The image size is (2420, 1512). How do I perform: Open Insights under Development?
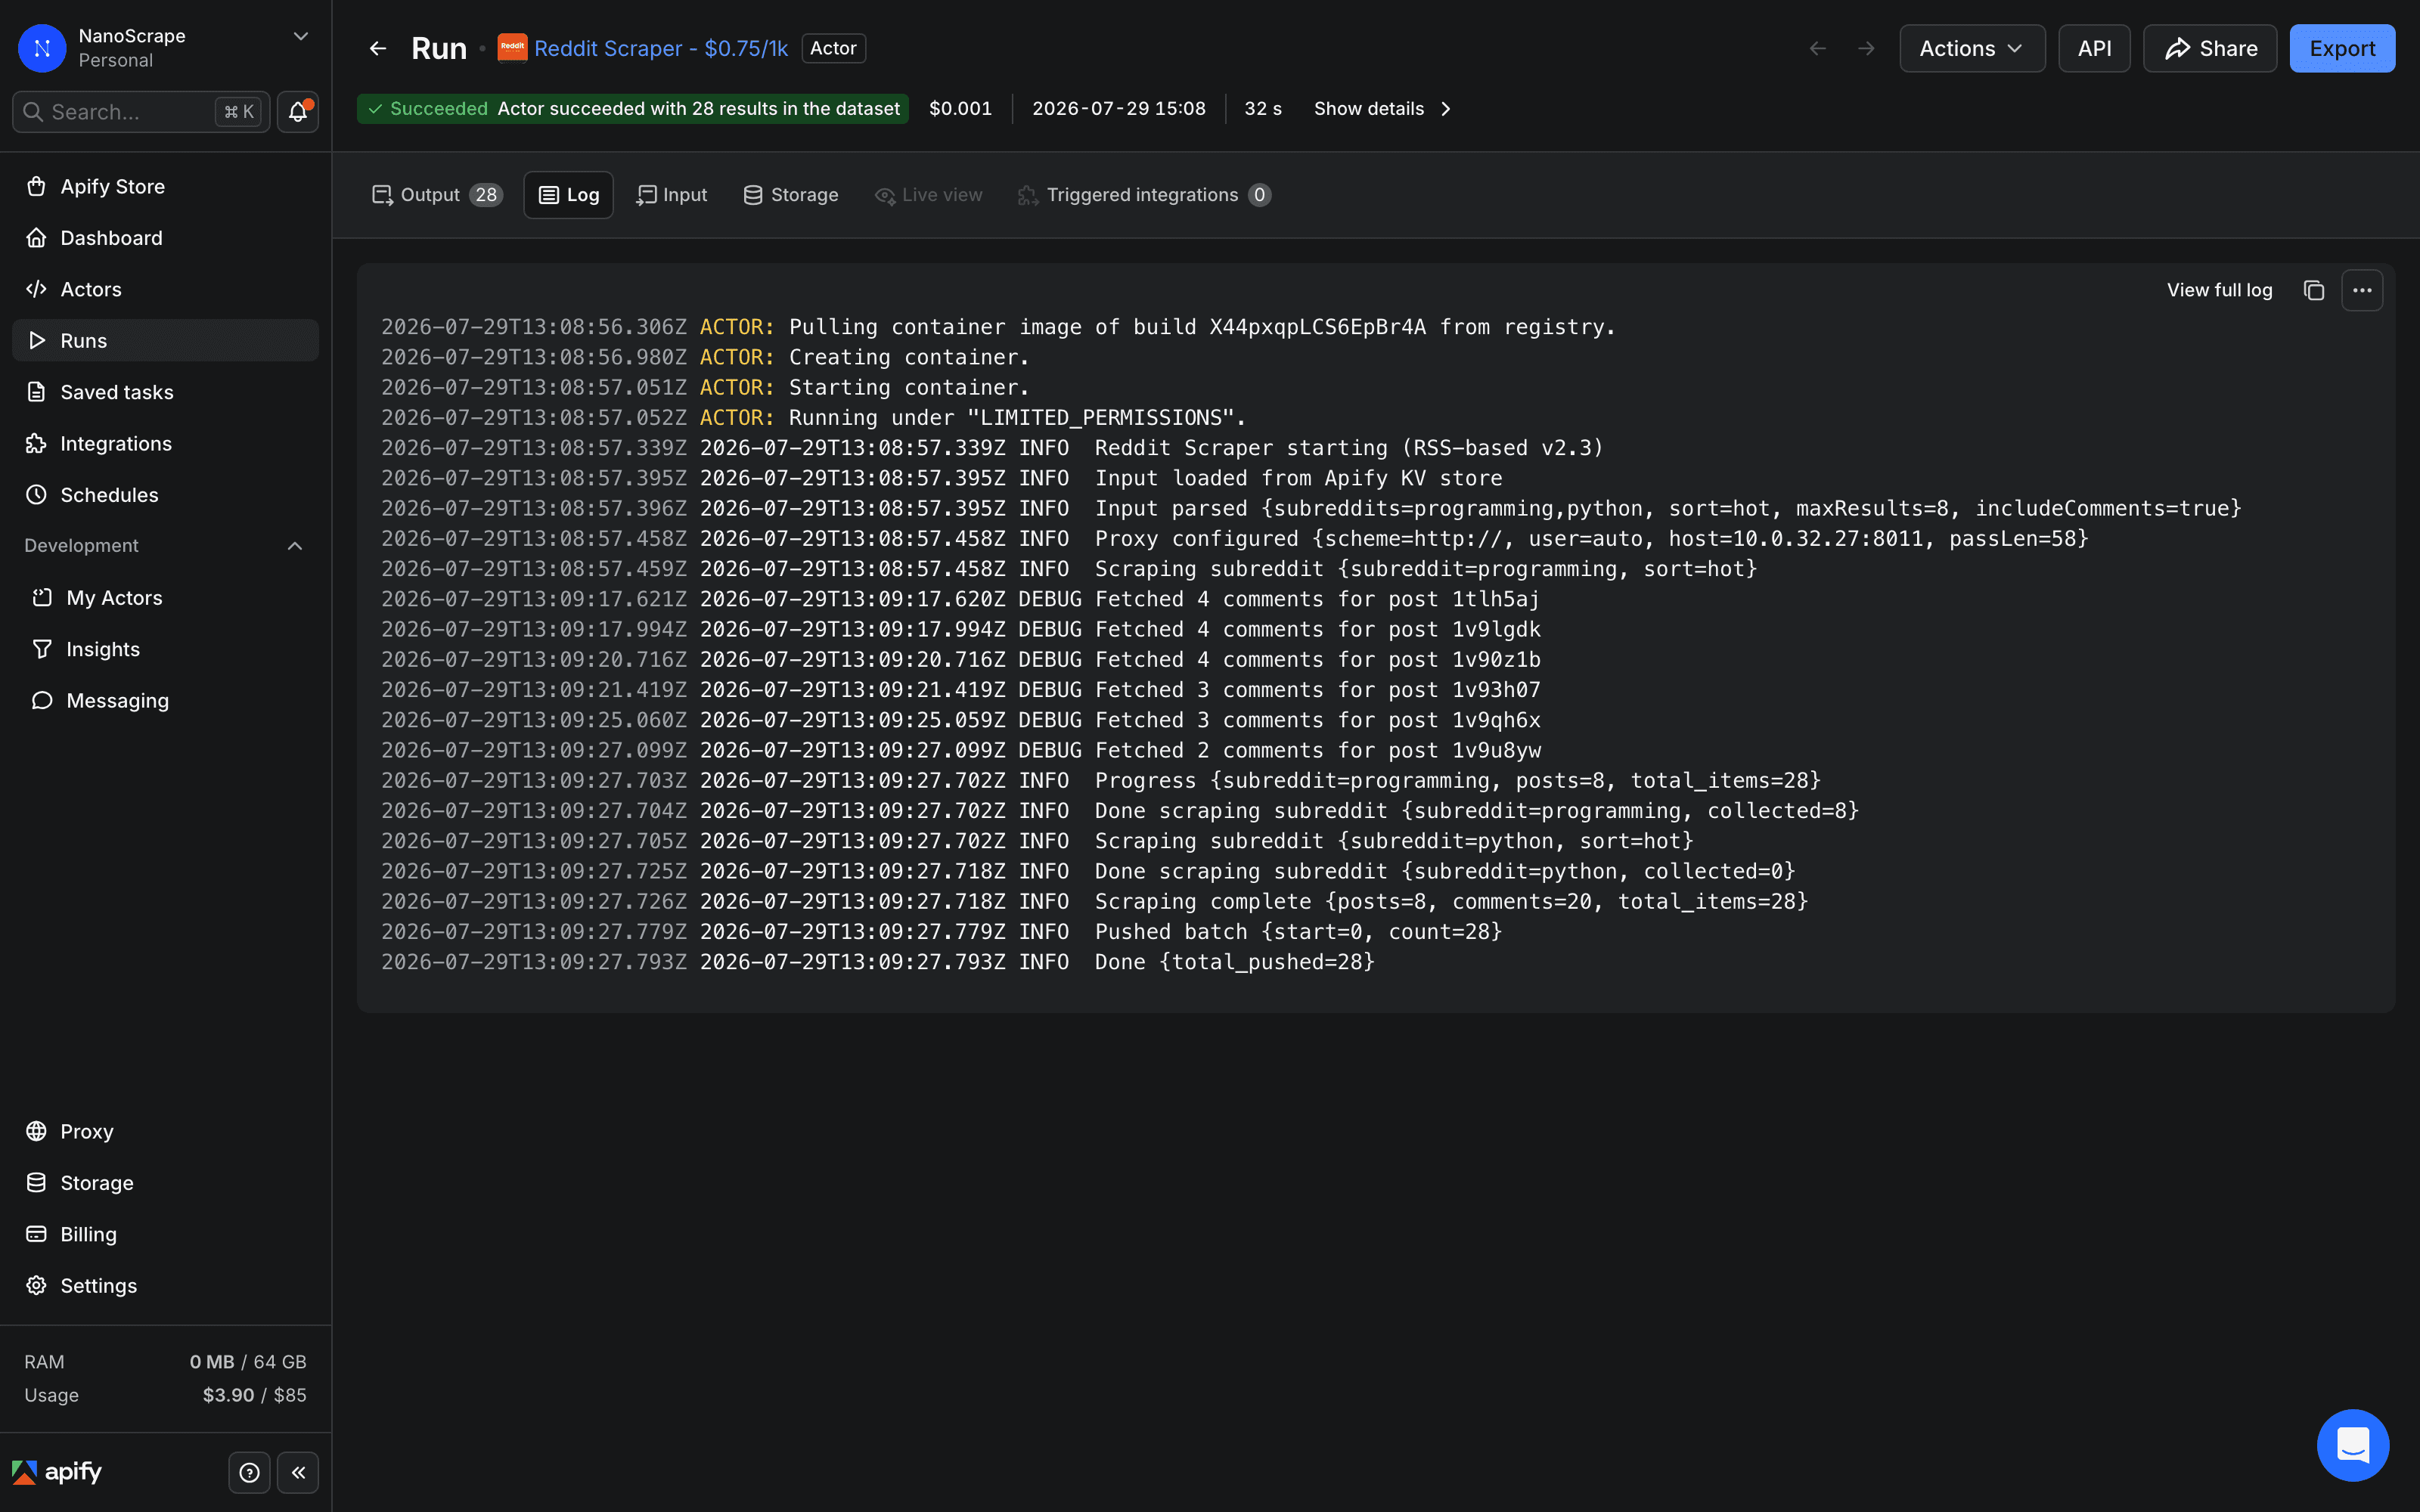tap(165, 649)
